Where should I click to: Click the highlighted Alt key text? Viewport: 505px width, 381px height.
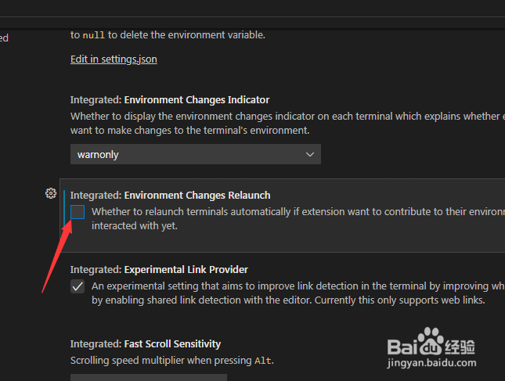coord(263,361)
